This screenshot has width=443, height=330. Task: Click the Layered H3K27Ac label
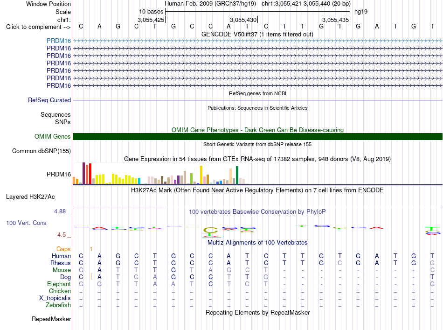click(x=30, y=197)
